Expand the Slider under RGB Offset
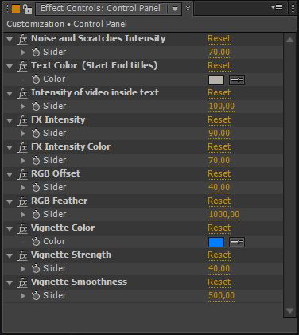The height and width of the screenshot is (335, 299). click(x=23, y=188)
